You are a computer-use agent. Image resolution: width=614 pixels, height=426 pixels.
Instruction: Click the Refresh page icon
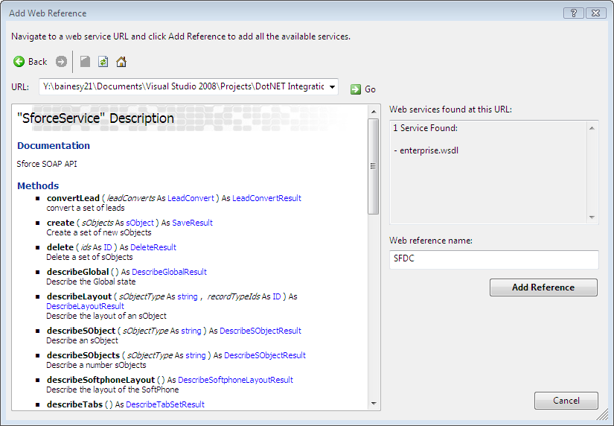pyautogui.click(x=103, y=62)
